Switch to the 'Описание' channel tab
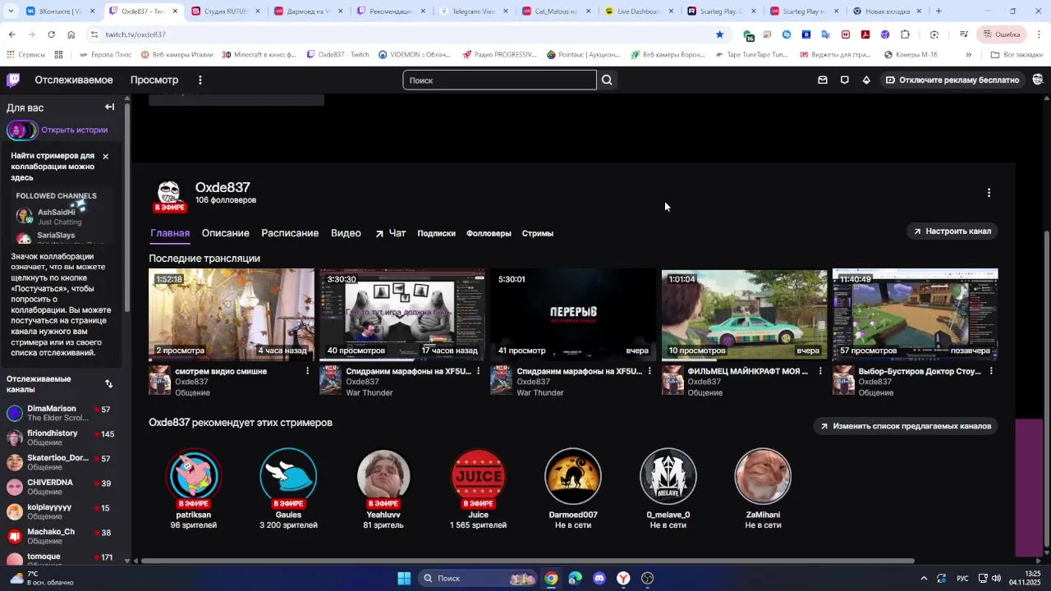 click(226, 233)
